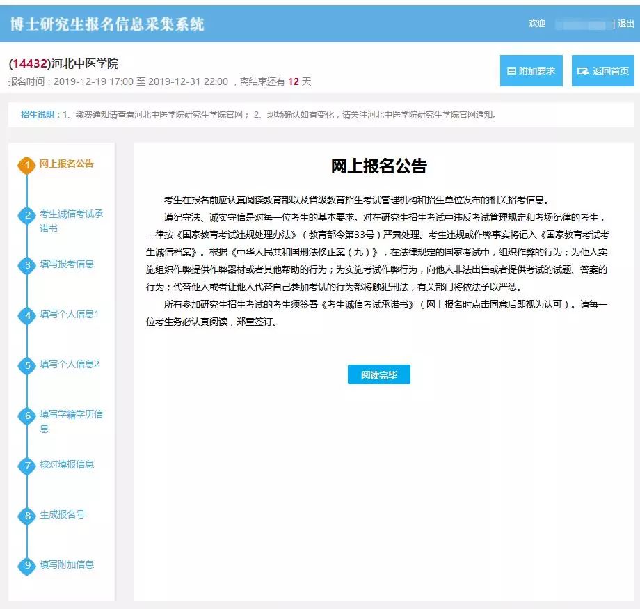The height and width of the screenshot is (609, 640).
Task: Open the 填写报考信息 step
Action: click(67, 264)
